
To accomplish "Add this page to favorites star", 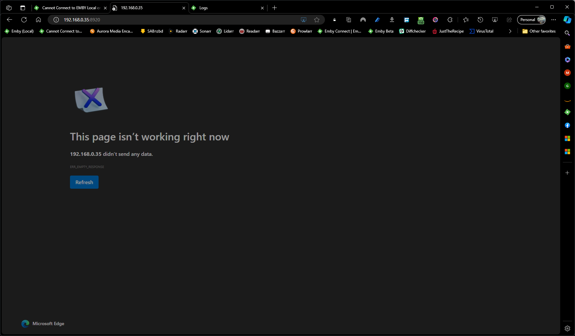I will point(317,20).
